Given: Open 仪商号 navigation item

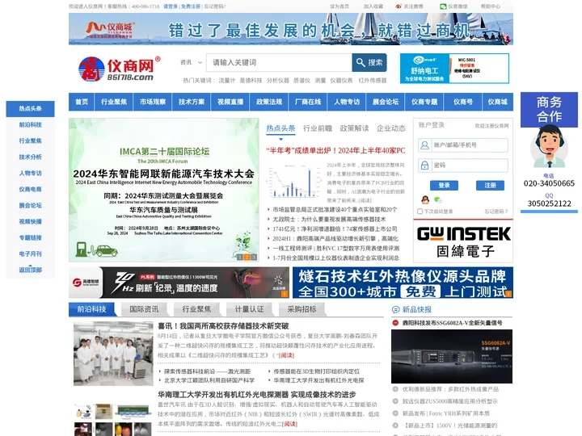Looking at the screenshot, I should pyautogui.click(x=463, y=102).
